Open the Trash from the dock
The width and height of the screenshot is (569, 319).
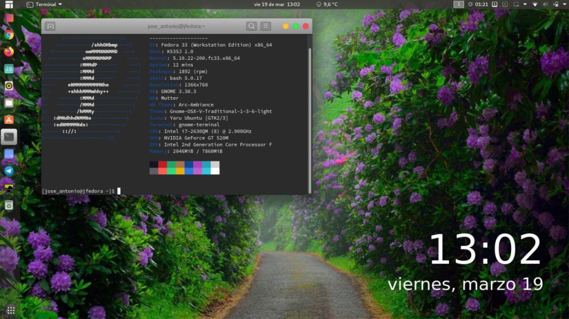pos(9,205)
